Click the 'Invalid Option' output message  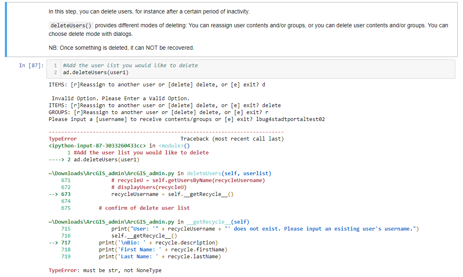click(x=120, y=98)
